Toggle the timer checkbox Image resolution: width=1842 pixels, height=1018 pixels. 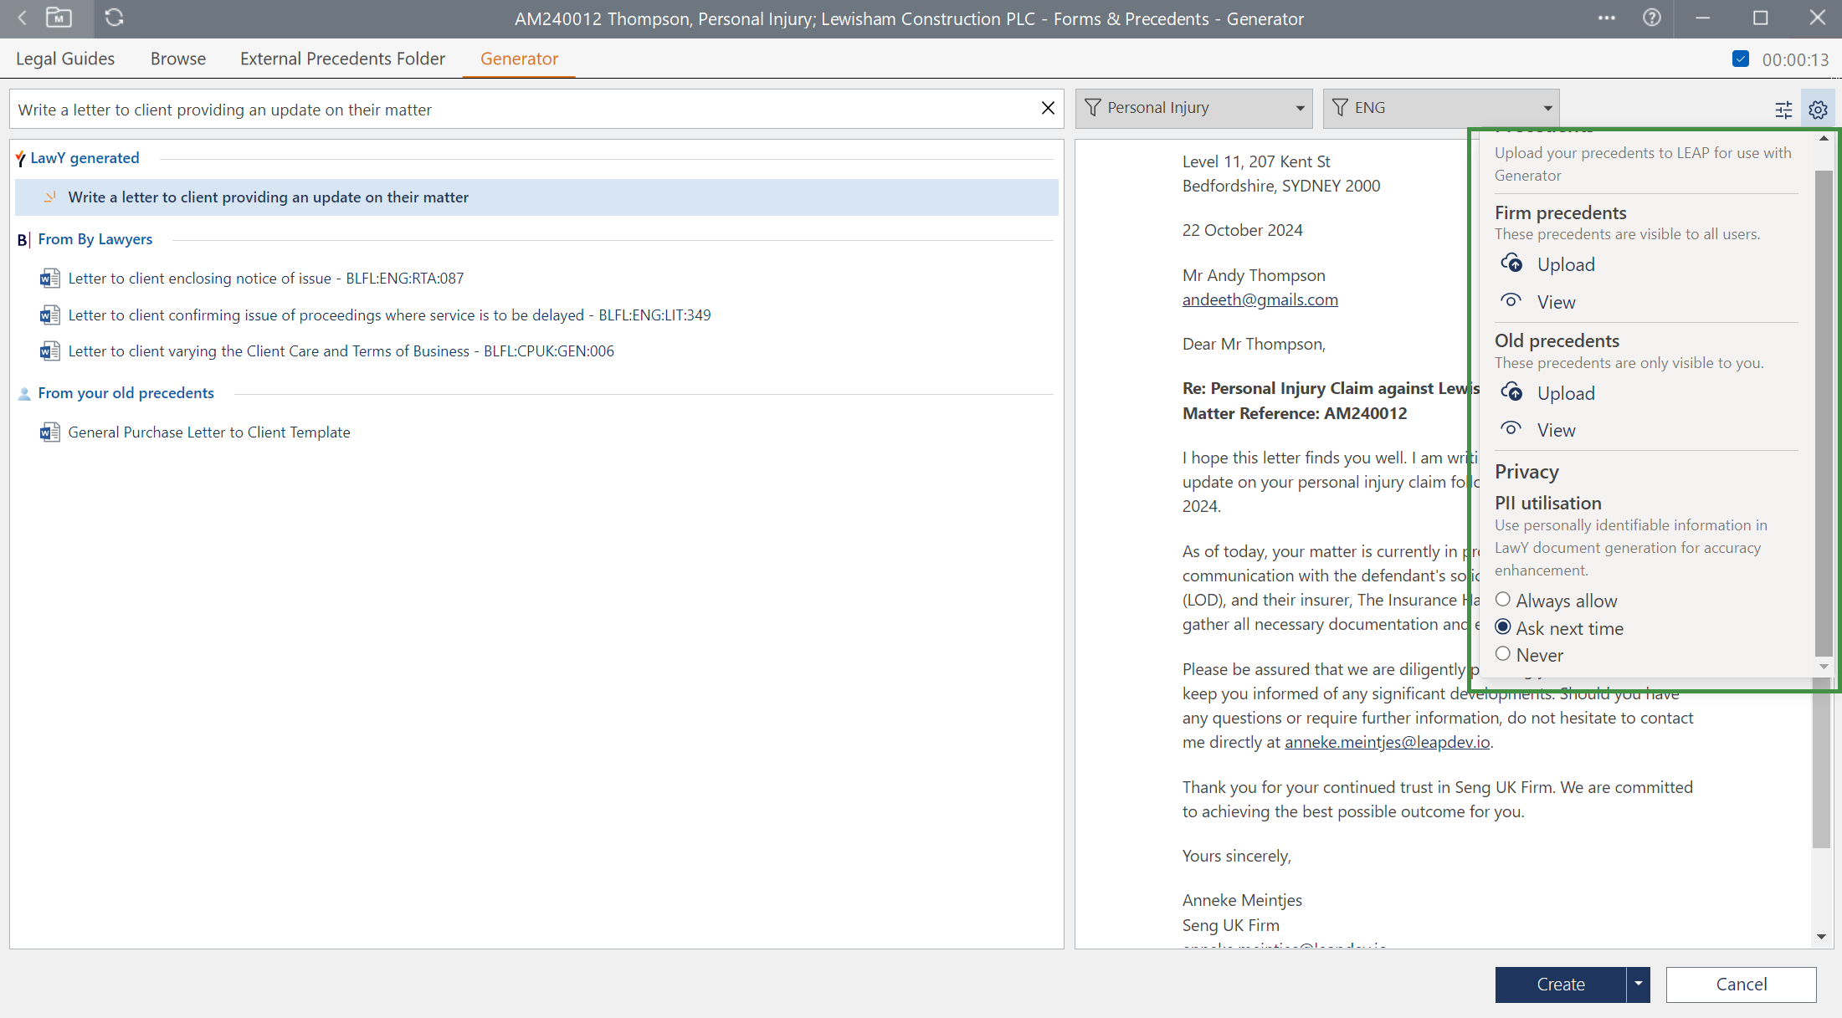[1741, 59]
